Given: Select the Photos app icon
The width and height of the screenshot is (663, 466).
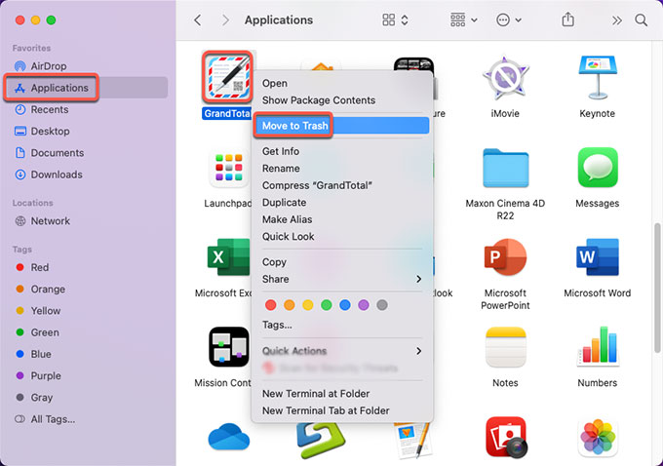Looking at the screenshot, I should pos(598,438).
